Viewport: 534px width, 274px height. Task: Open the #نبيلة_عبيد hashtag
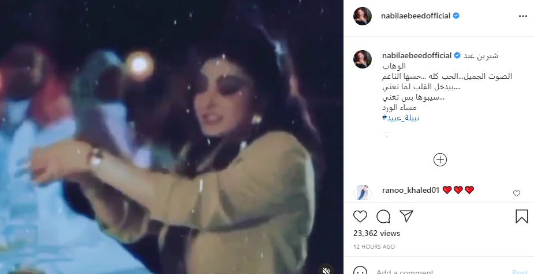(401, 118)
